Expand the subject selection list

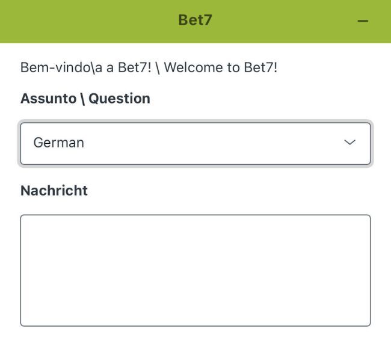[195, 143]
